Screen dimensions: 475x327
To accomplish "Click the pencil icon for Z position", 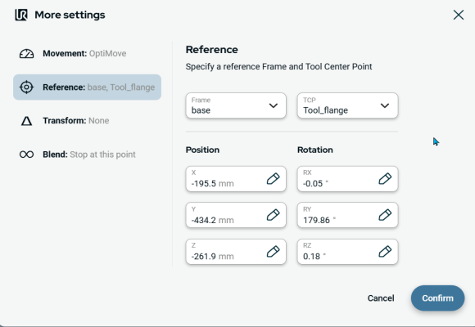I will [x=273, y=252].
